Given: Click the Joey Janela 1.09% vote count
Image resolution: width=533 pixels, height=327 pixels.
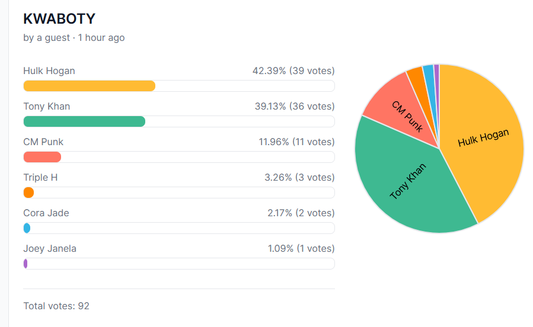Looking at the screenshot, I should point(301,249).
